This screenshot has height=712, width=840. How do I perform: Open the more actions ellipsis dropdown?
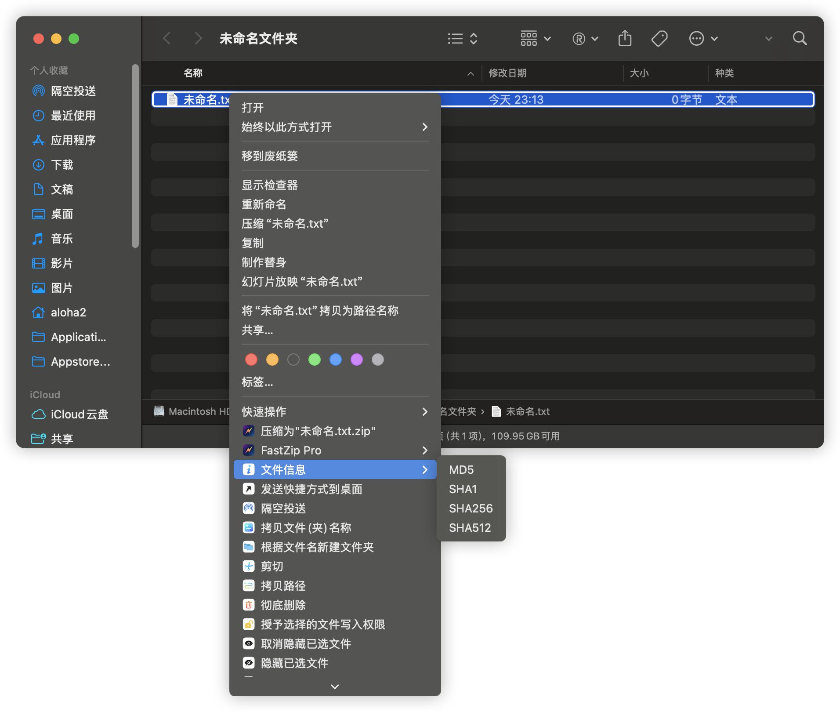point(703,39)
